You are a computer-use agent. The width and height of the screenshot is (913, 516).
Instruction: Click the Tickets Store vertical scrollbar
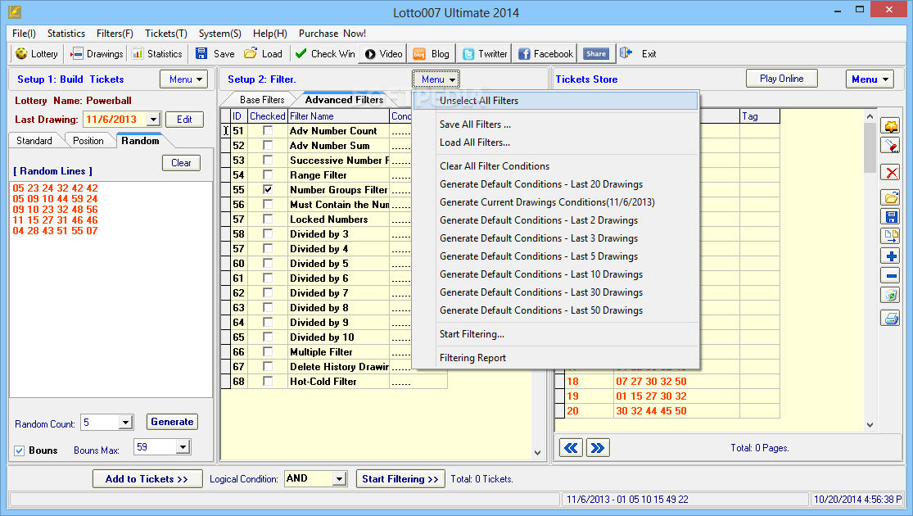870,270
